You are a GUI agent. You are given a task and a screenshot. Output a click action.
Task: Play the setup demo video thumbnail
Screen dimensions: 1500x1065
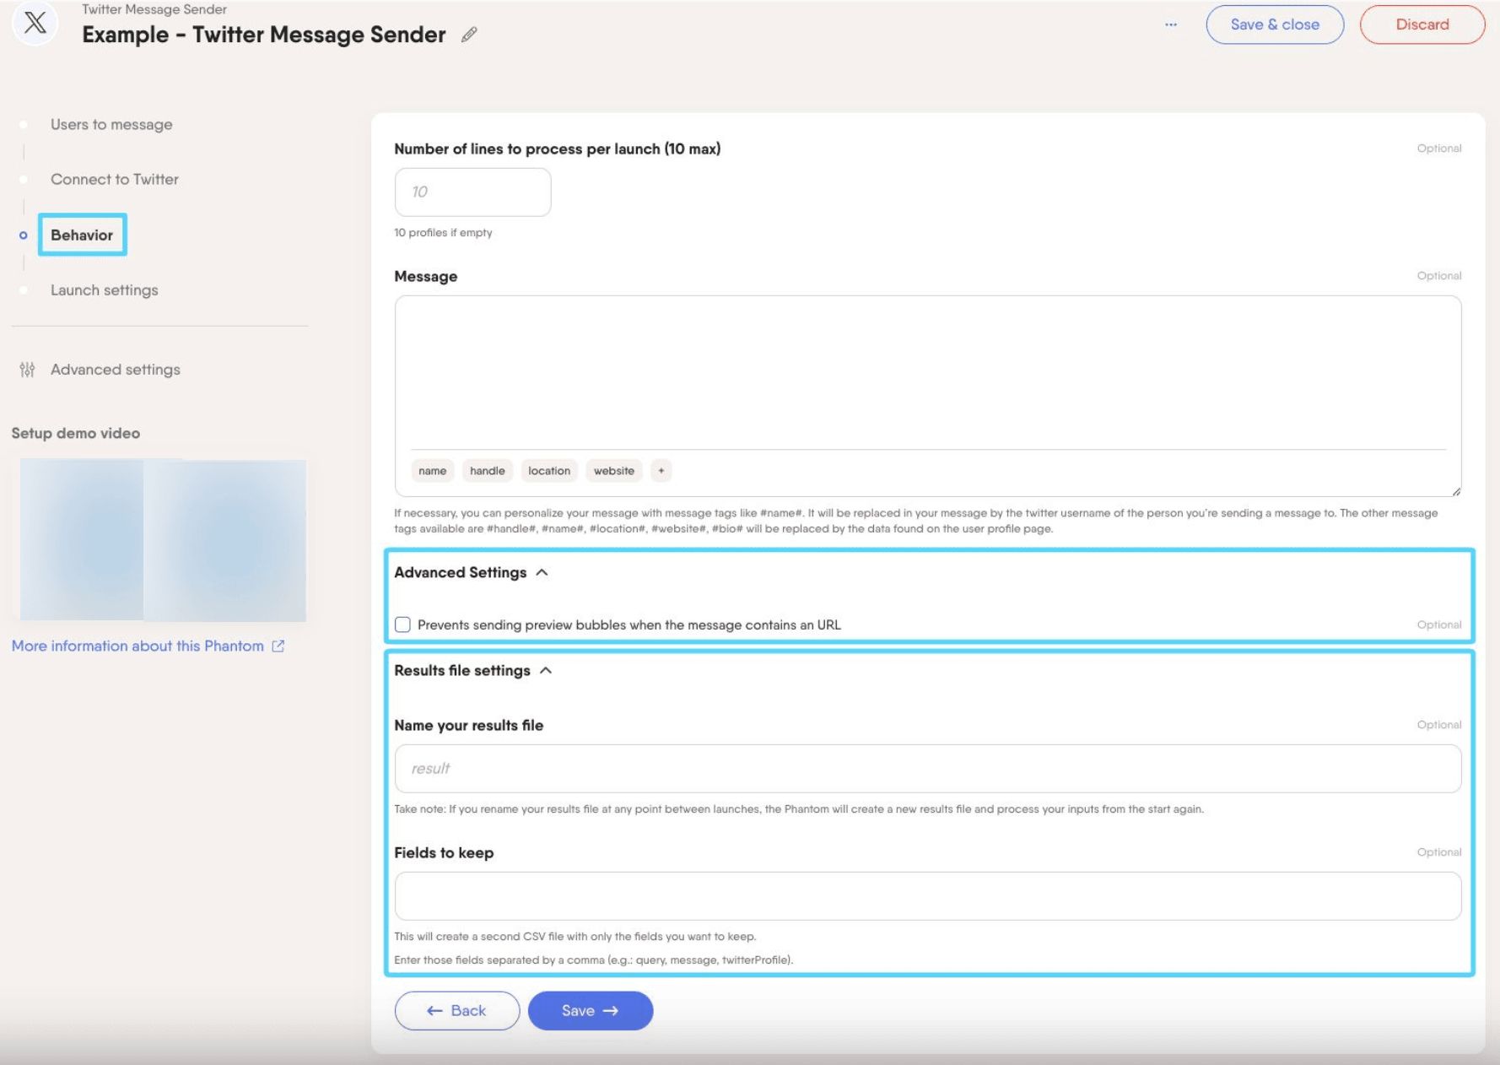point(163,540)
